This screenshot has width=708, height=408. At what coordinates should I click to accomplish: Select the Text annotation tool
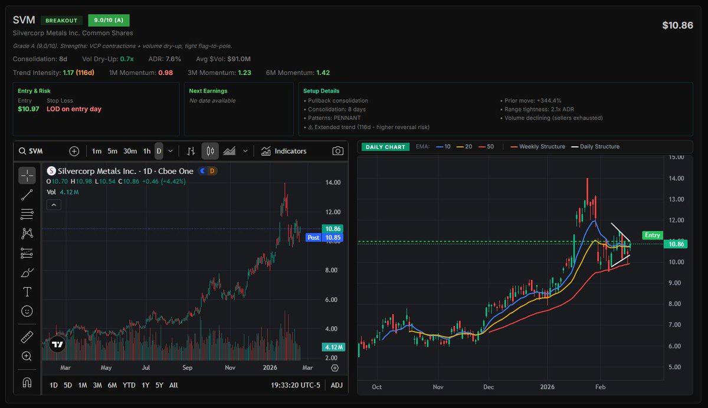tap(27, 292)
